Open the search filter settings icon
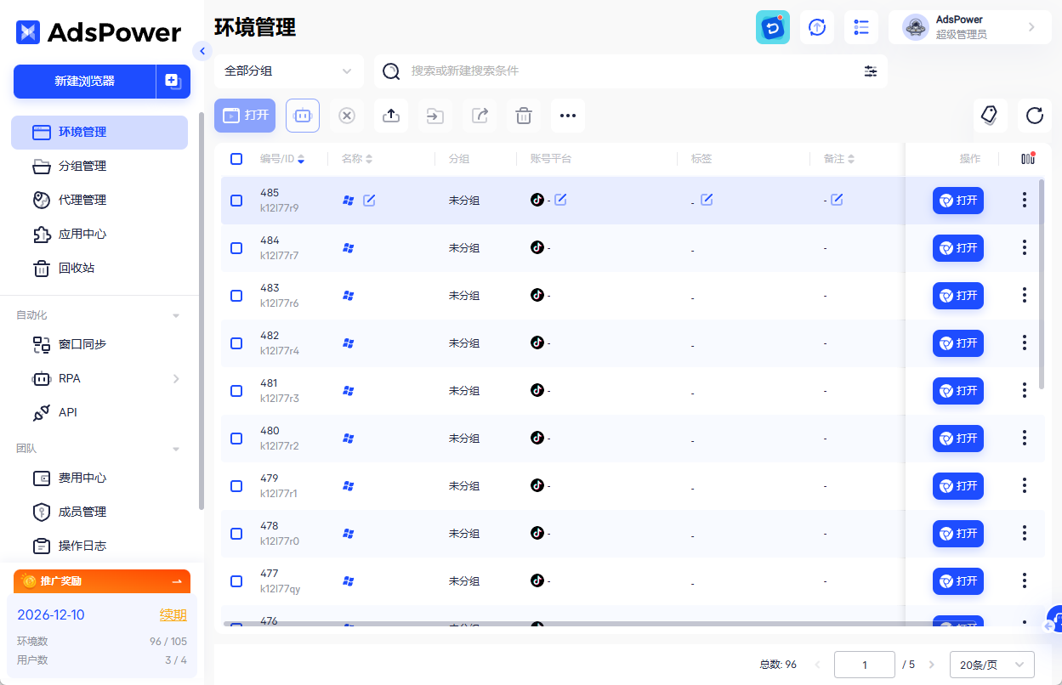Viewport: 1062px width, 685px height. (x=871, y=71)
